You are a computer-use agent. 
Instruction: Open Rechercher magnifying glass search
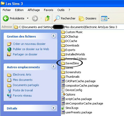pyautogui.click(x=57, y=18)
